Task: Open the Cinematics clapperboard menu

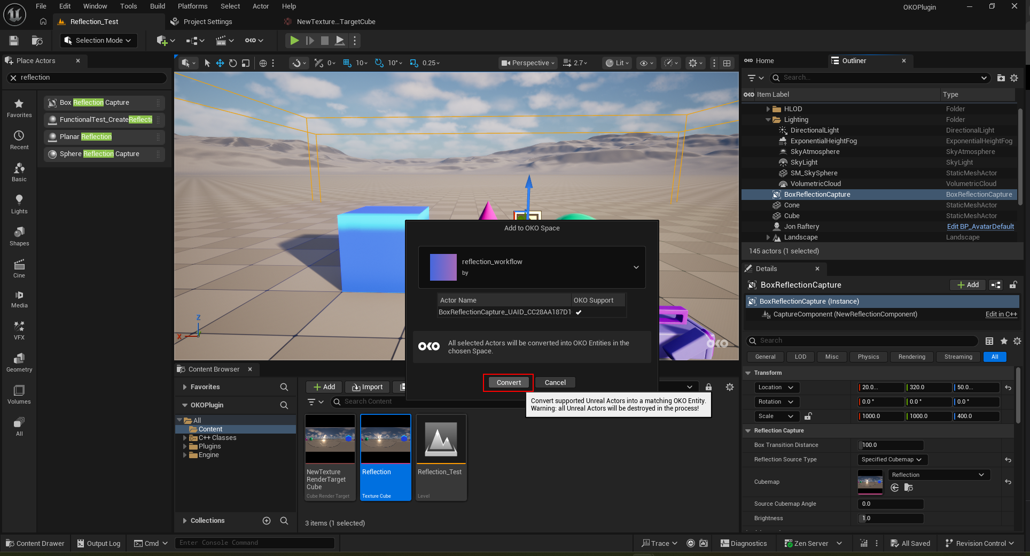Action: point(224,41)
